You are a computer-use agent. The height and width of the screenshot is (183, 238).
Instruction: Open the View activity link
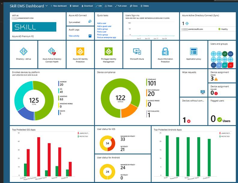tap(74, 36)
